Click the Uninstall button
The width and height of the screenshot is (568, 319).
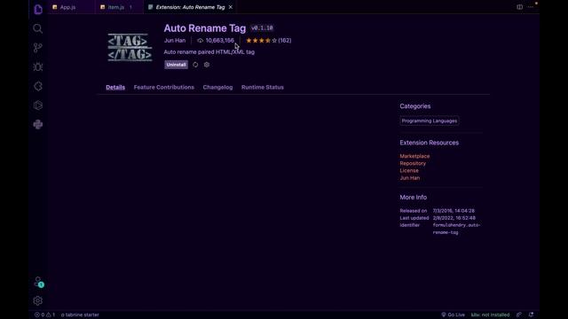(x=176, y=65)
